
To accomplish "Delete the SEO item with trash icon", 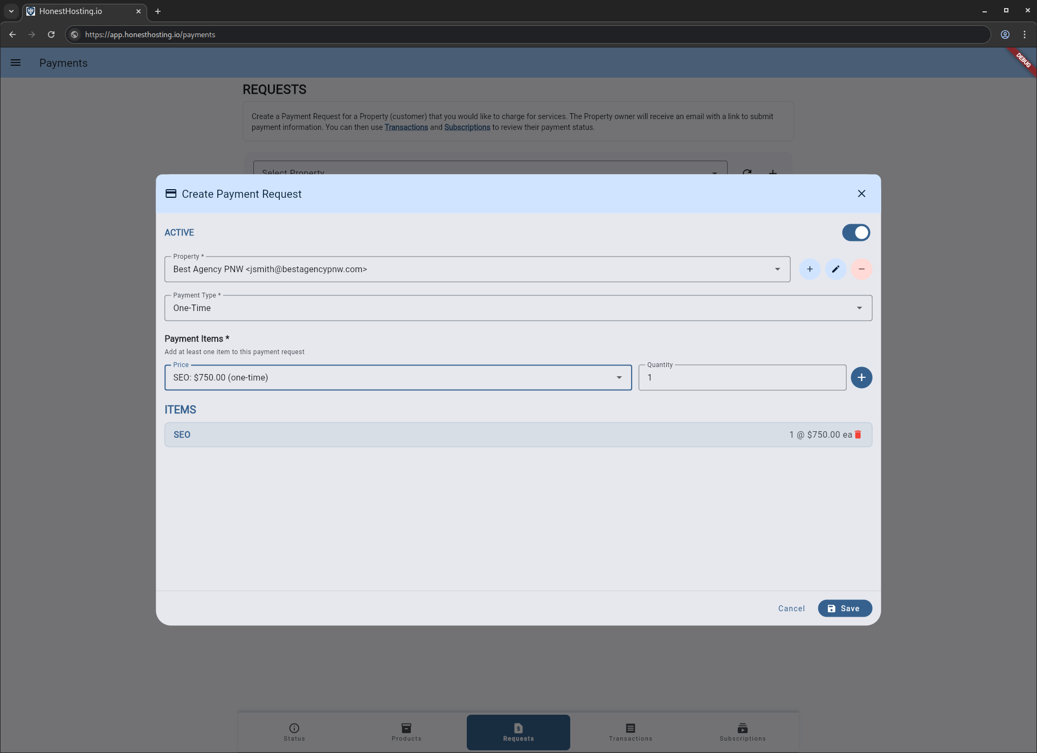I will click(x=858, y=434).
